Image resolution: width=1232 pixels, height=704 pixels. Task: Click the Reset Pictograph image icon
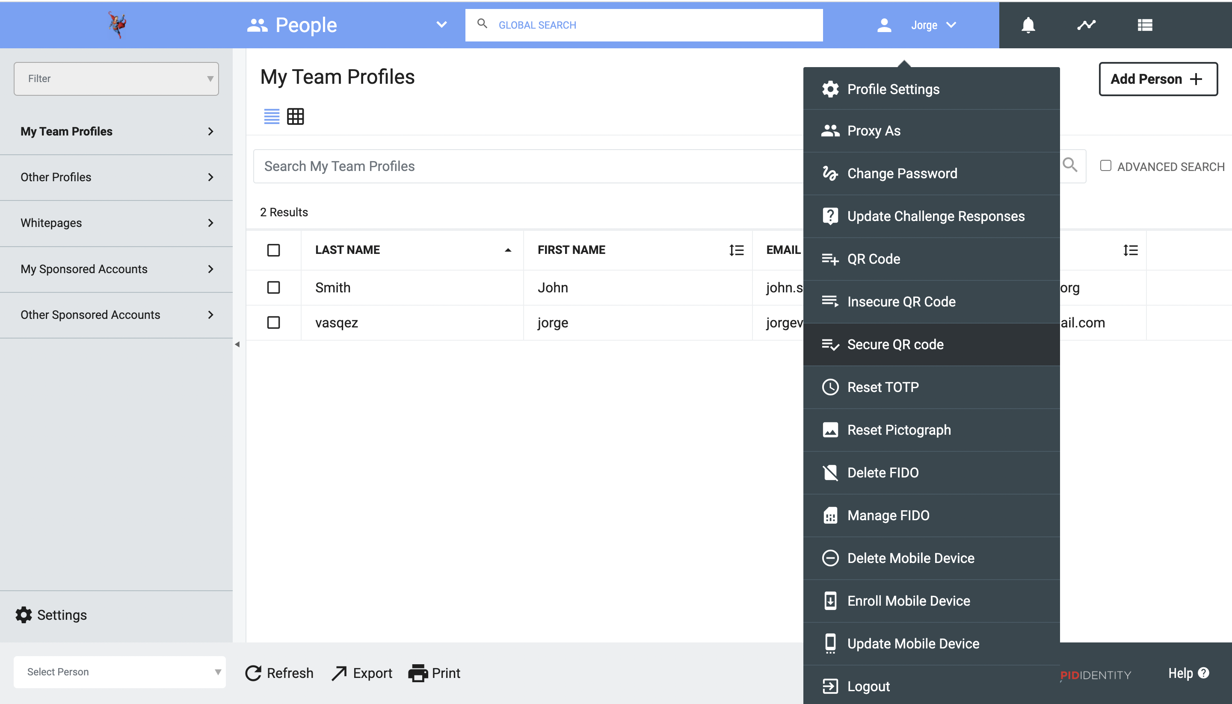click(x=830, y=430)
